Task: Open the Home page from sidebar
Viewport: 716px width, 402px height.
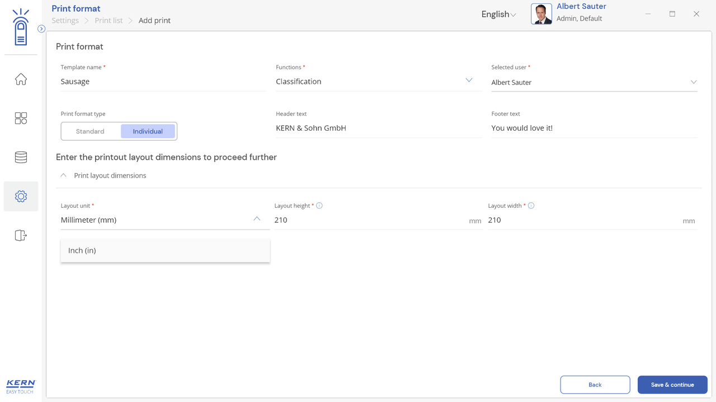Action: (x=21, y=79)
